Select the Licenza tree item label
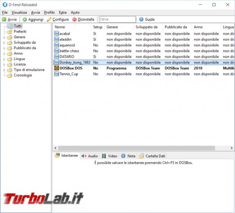235x213 pixels. 20,64
